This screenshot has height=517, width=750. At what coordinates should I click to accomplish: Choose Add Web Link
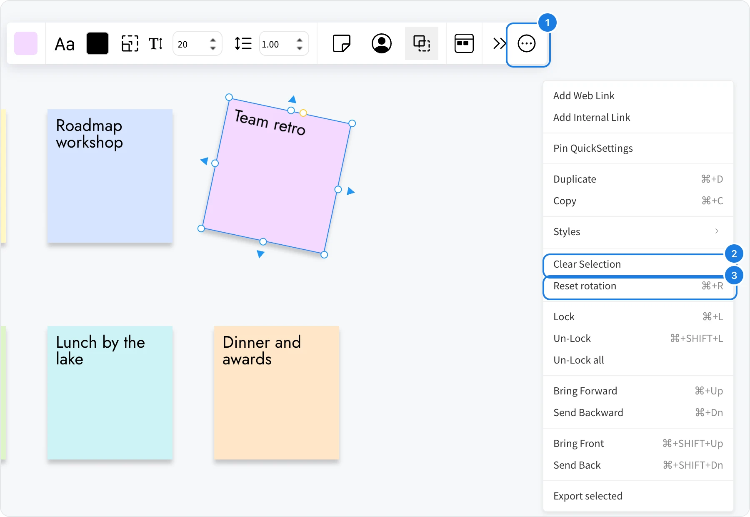(x=638, y=96)
